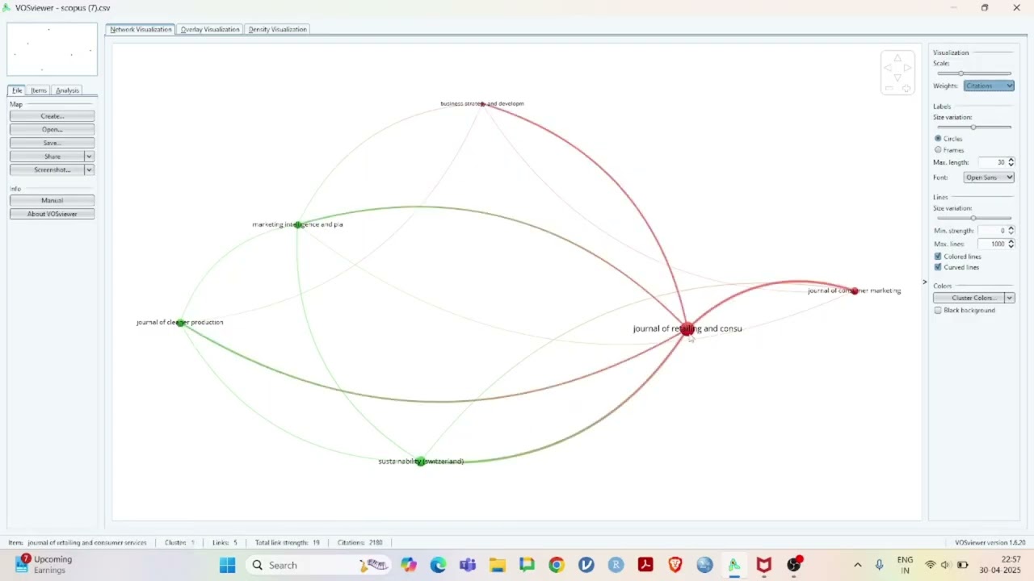The image size is (1034, 581).
Task: Open the Windows Start menu
Action: (228, 565)
